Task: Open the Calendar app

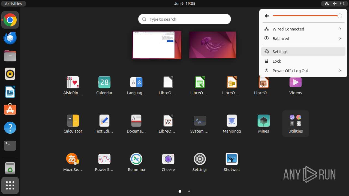Action: point(104,85)
